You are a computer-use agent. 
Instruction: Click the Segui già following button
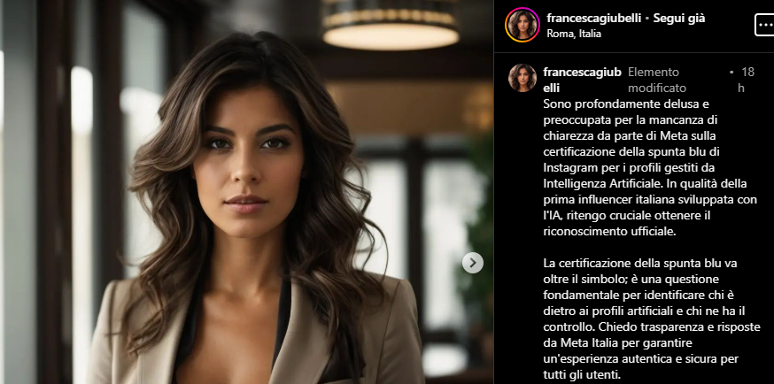[x=678, y=19]
